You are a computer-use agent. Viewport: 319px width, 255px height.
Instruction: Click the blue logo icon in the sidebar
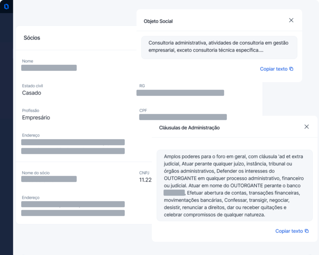7,7
